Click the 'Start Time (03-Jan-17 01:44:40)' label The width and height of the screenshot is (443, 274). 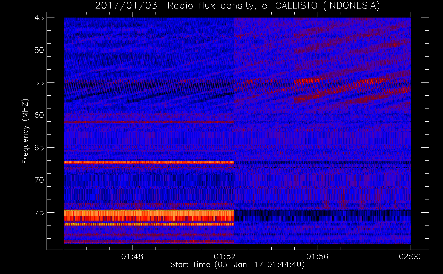pos(237,265)
